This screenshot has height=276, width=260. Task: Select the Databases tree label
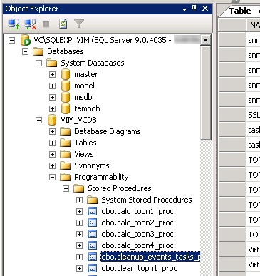point(66,51)
